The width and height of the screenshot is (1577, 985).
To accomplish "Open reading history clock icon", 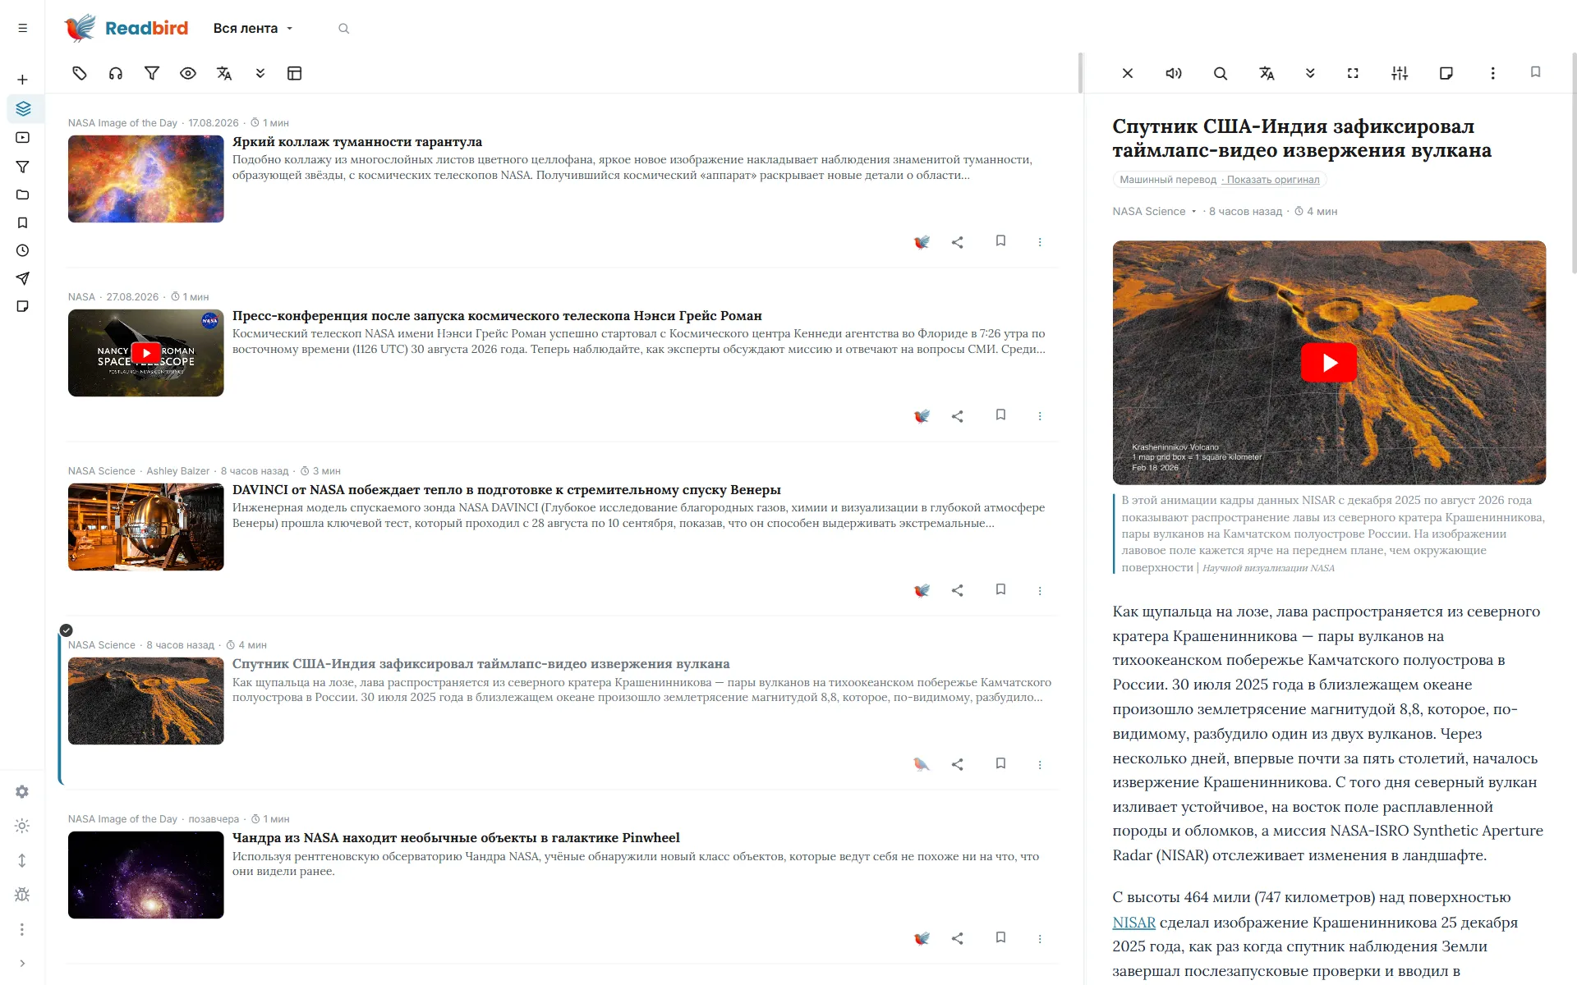I will tap(22, 250).
